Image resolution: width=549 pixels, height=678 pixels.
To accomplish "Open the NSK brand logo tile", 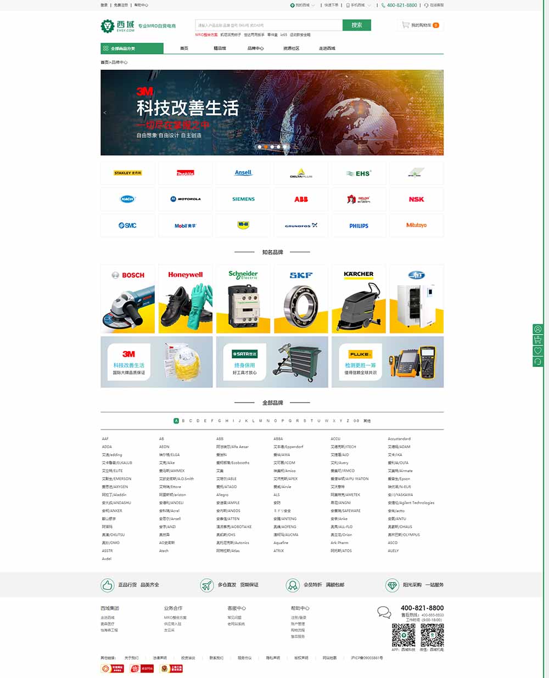I will [416, 199].
